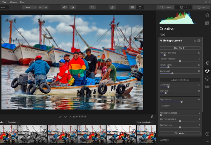Screen dimensions: 211x145
Task: Click the Close Gaps slider handle
Action: click(168, 87)
